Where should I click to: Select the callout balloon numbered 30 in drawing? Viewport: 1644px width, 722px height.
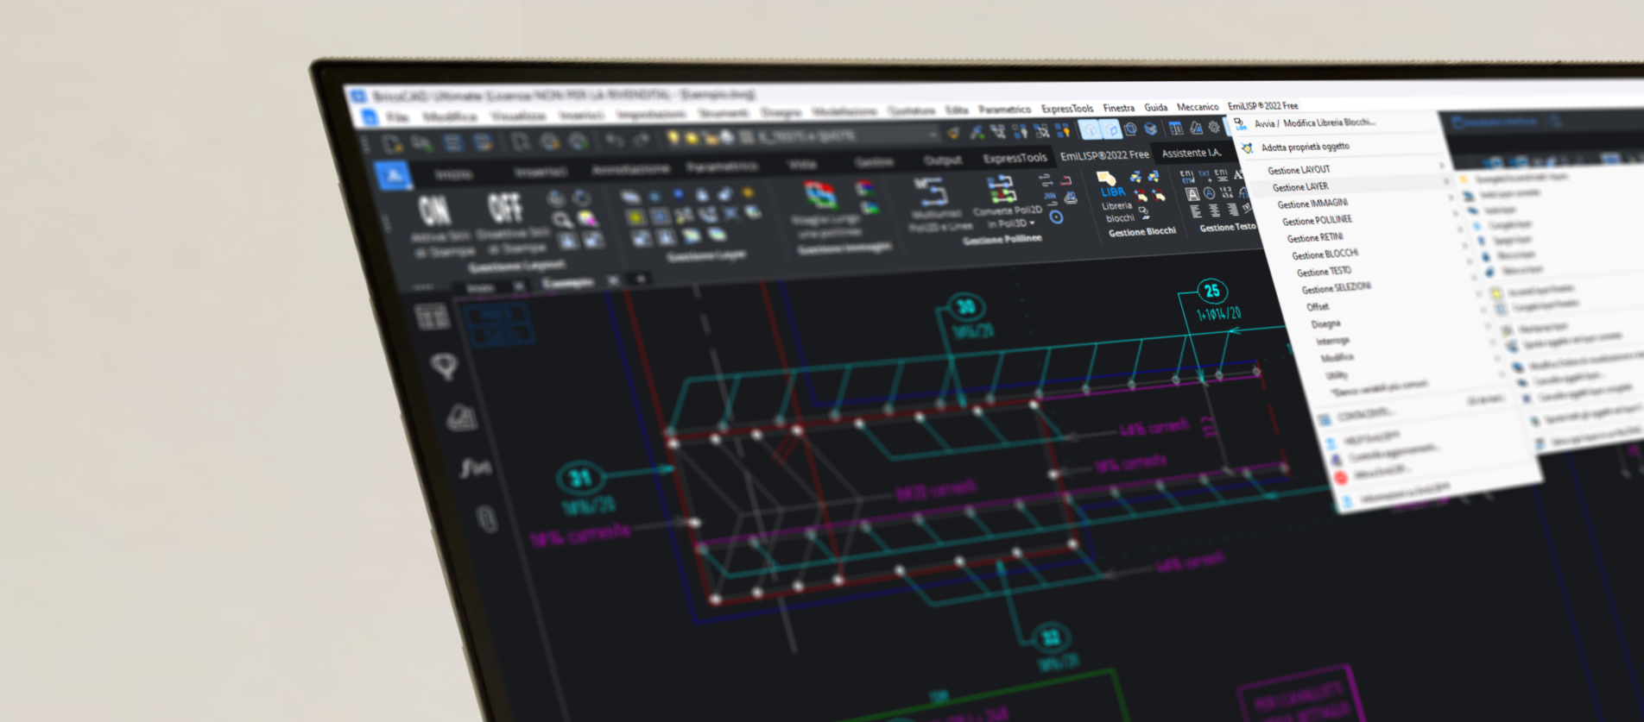tap(966, 306)
